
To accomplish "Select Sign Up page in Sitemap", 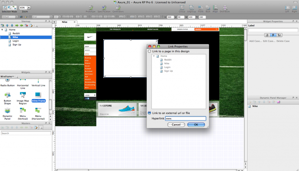I will 17,45.
